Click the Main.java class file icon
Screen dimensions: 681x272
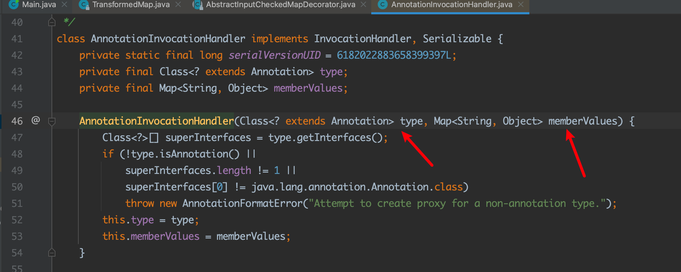click(x=14, y=5)
